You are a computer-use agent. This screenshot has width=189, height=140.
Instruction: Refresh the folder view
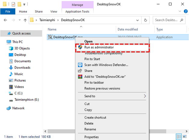145,20
